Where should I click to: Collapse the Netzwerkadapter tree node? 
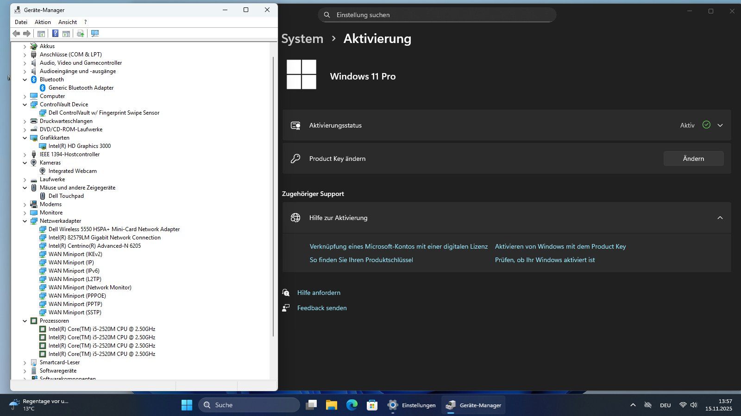click(25, 221)
